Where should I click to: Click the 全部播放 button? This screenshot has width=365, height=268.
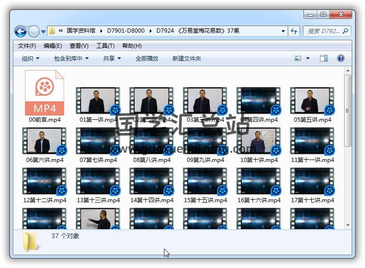[x=147, y=58]
